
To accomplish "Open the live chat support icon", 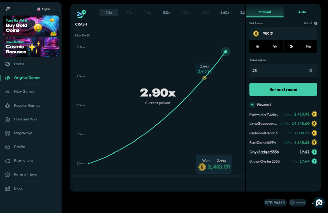I will pos(319,203).
